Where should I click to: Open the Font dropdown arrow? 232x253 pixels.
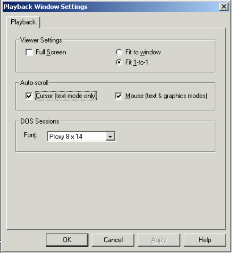pyautogui.click(x=110, y=136)
